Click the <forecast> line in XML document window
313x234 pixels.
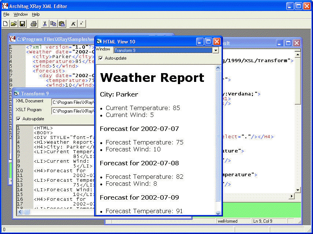49,71
